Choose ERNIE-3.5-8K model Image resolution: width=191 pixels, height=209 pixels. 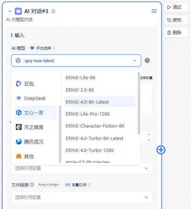pyautogui.click(x=100, y=90)
